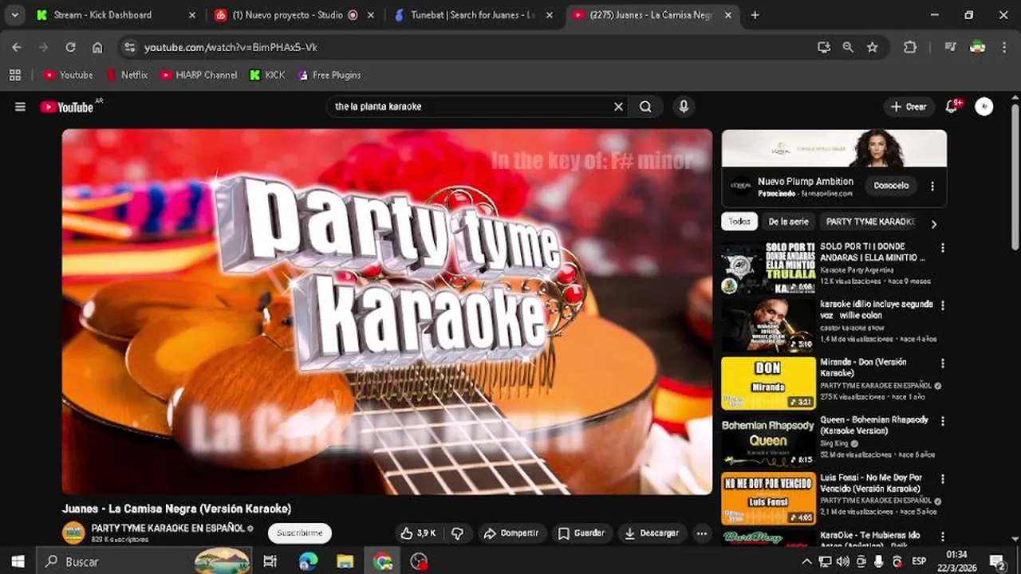Open the Free Plugins bookmark
1021x574 pixels.
point(329,75)
